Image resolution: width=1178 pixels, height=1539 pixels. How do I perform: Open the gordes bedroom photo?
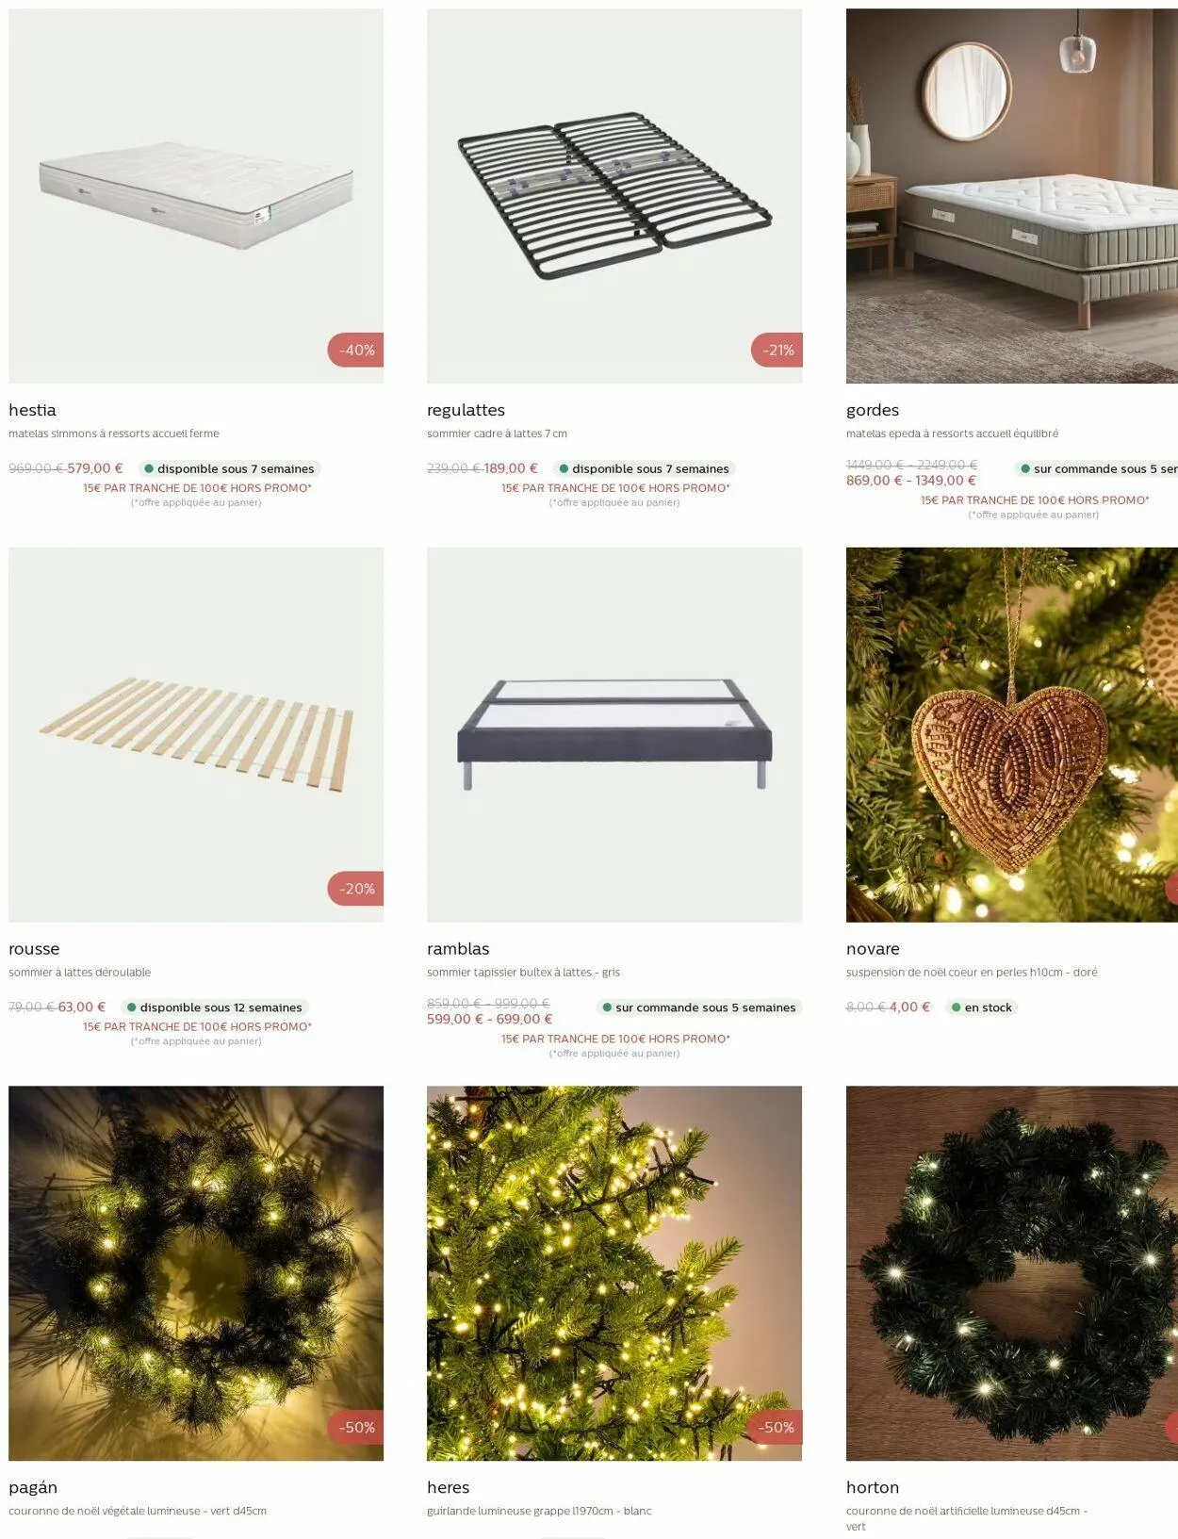pyautogui.click(x=1012, y=196)
